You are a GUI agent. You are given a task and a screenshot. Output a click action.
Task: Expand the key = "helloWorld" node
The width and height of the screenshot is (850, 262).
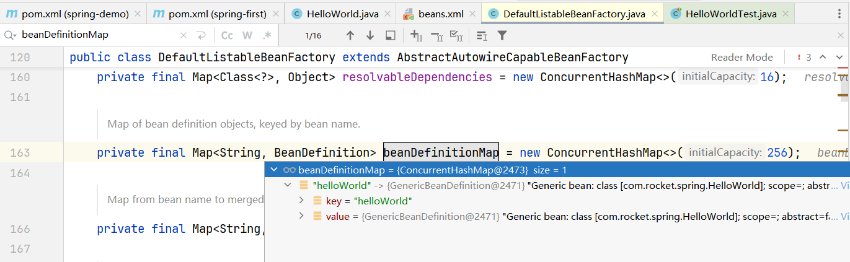[301, 201]
